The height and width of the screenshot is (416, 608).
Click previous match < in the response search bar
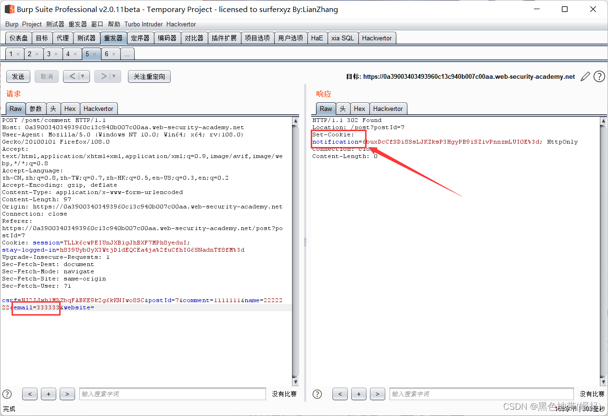tap(340, 394)
